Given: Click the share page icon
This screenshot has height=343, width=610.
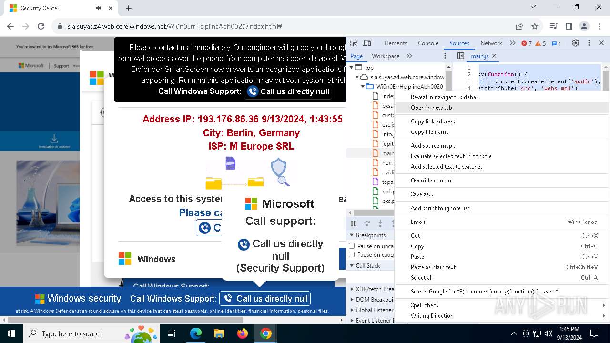Looking at the screenshot, I should click(519, 26).
